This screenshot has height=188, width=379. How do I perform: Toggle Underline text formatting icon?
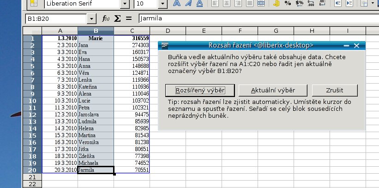[x=199, y=3]
